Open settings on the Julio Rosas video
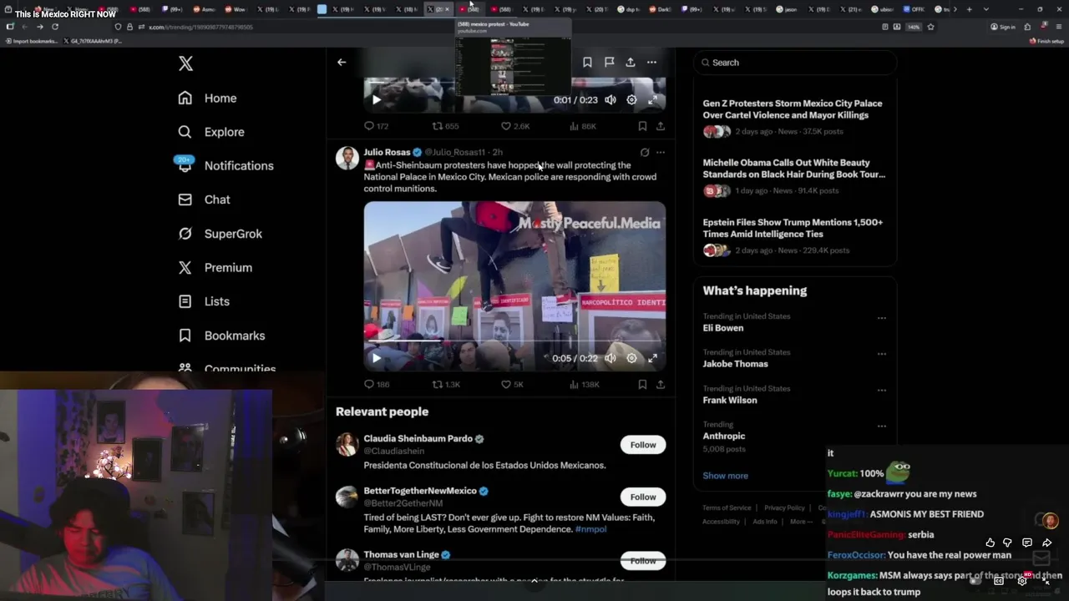This screenshot has height=601, width=1069. [x=631, y=358]
